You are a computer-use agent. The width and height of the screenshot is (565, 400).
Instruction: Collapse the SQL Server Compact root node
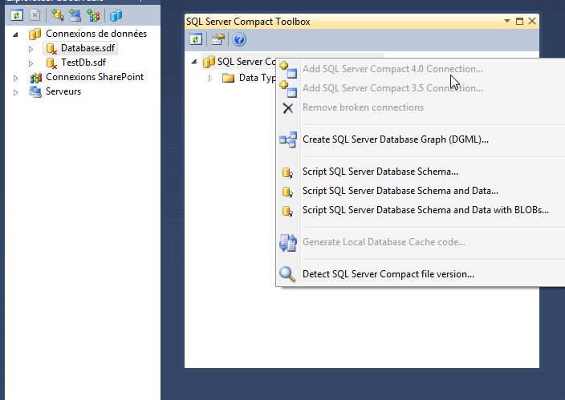pyautogui.click(x=194, y=62)
